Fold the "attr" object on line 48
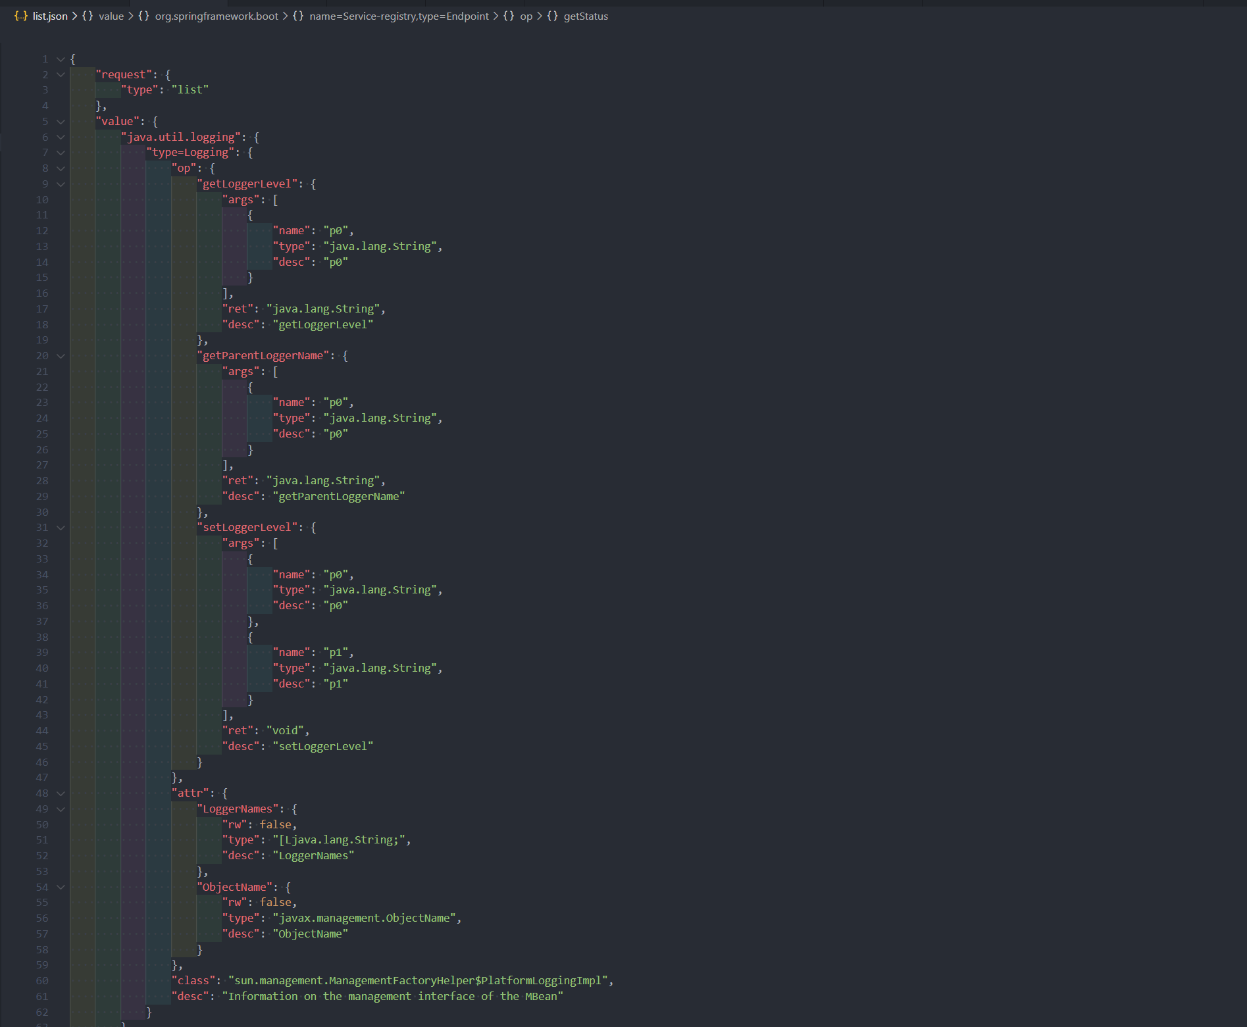The width and height of the screenshot is (1247, 1027). 61,793
